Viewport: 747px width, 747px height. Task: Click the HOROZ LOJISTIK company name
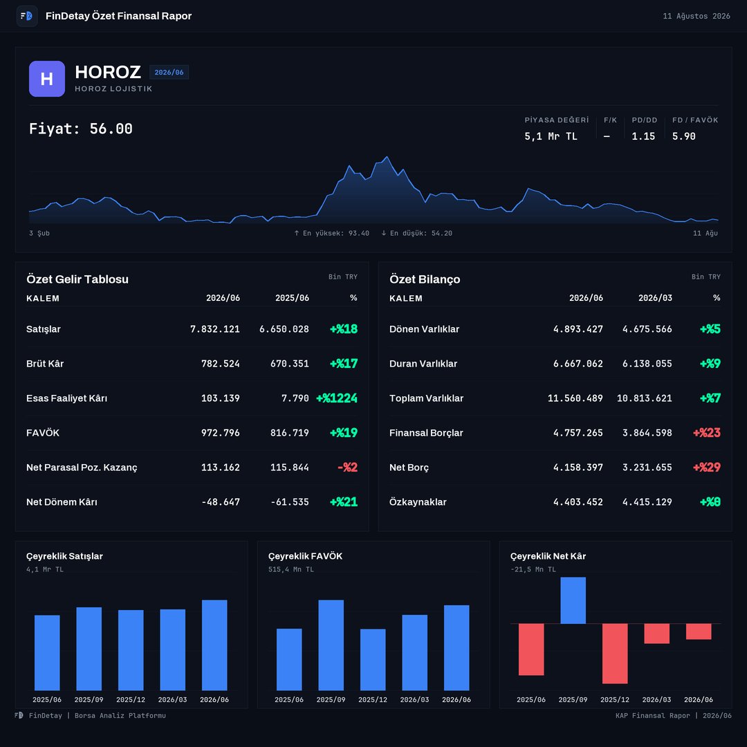pyautogui.click(x=113, y=89)
